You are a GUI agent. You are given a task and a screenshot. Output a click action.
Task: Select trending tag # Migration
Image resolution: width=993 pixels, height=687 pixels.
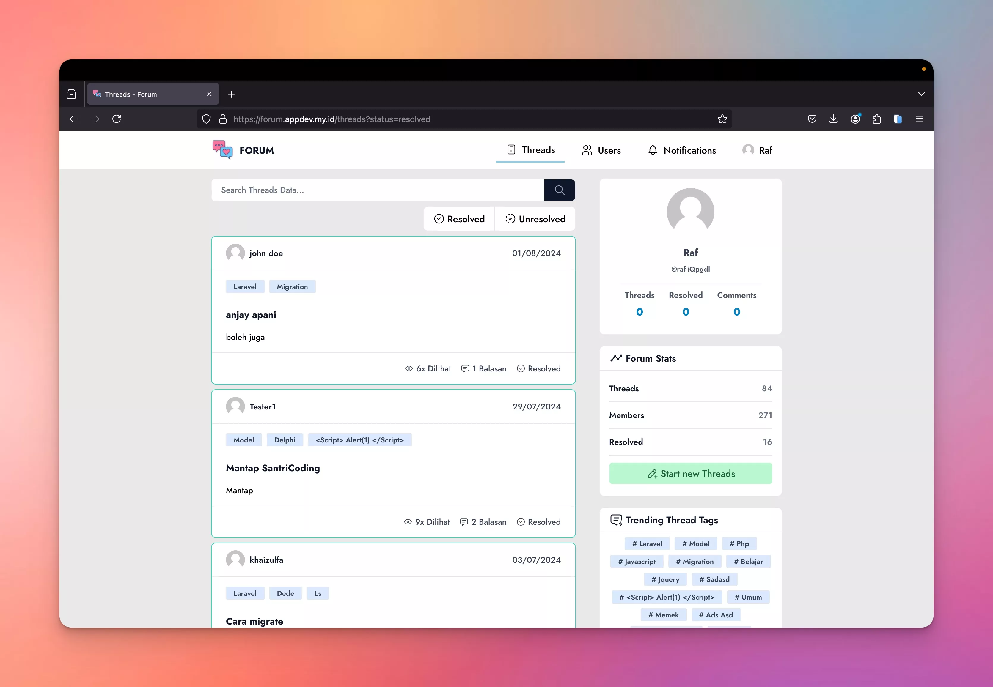(695, 561)
